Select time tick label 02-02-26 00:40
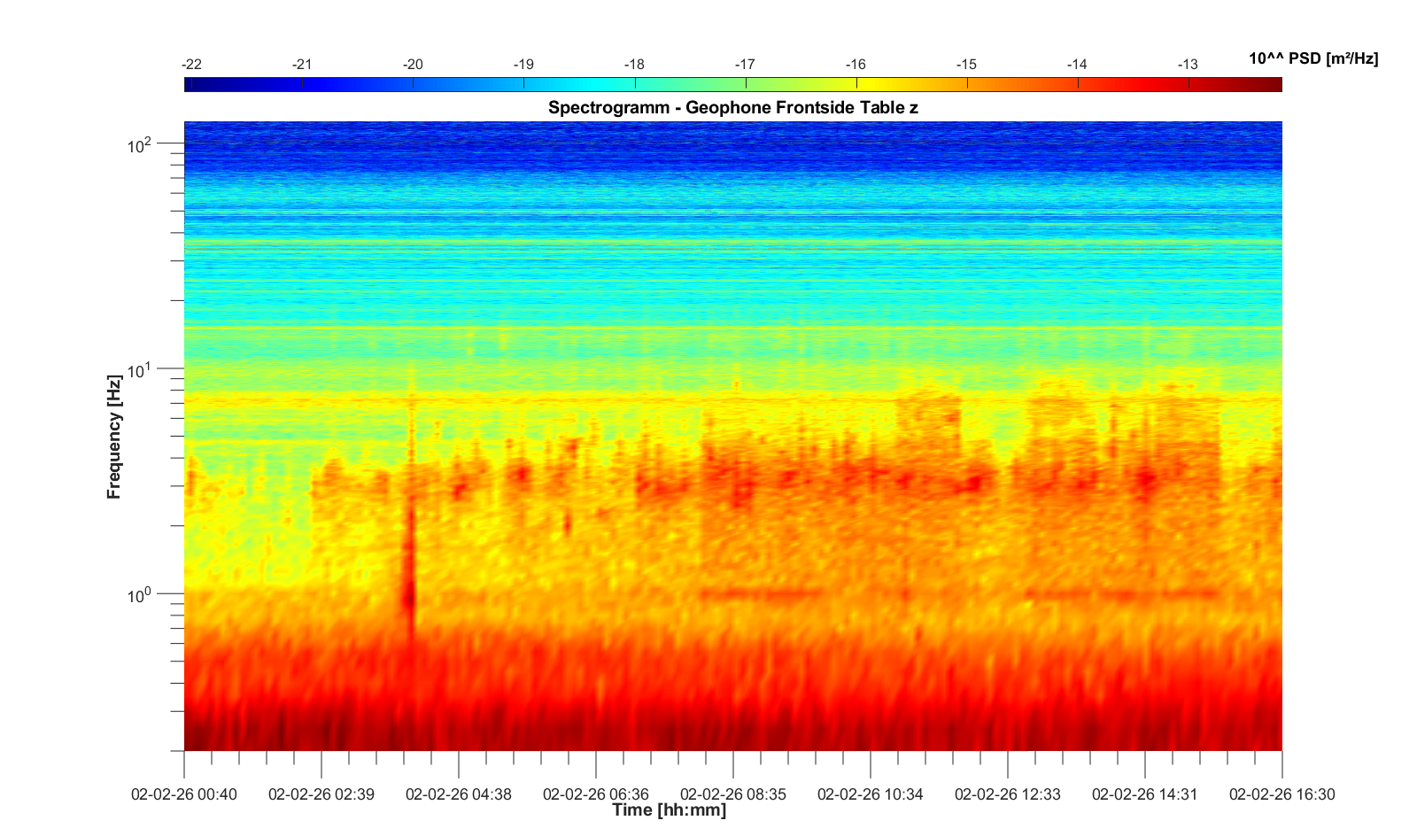 [184, 794]
